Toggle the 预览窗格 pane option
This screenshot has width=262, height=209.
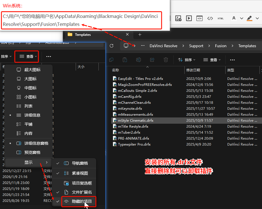pos(28,152)
